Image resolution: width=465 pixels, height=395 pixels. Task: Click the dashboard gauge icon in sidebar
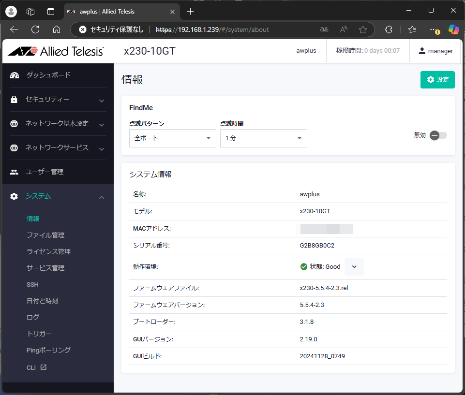[14, 75]
